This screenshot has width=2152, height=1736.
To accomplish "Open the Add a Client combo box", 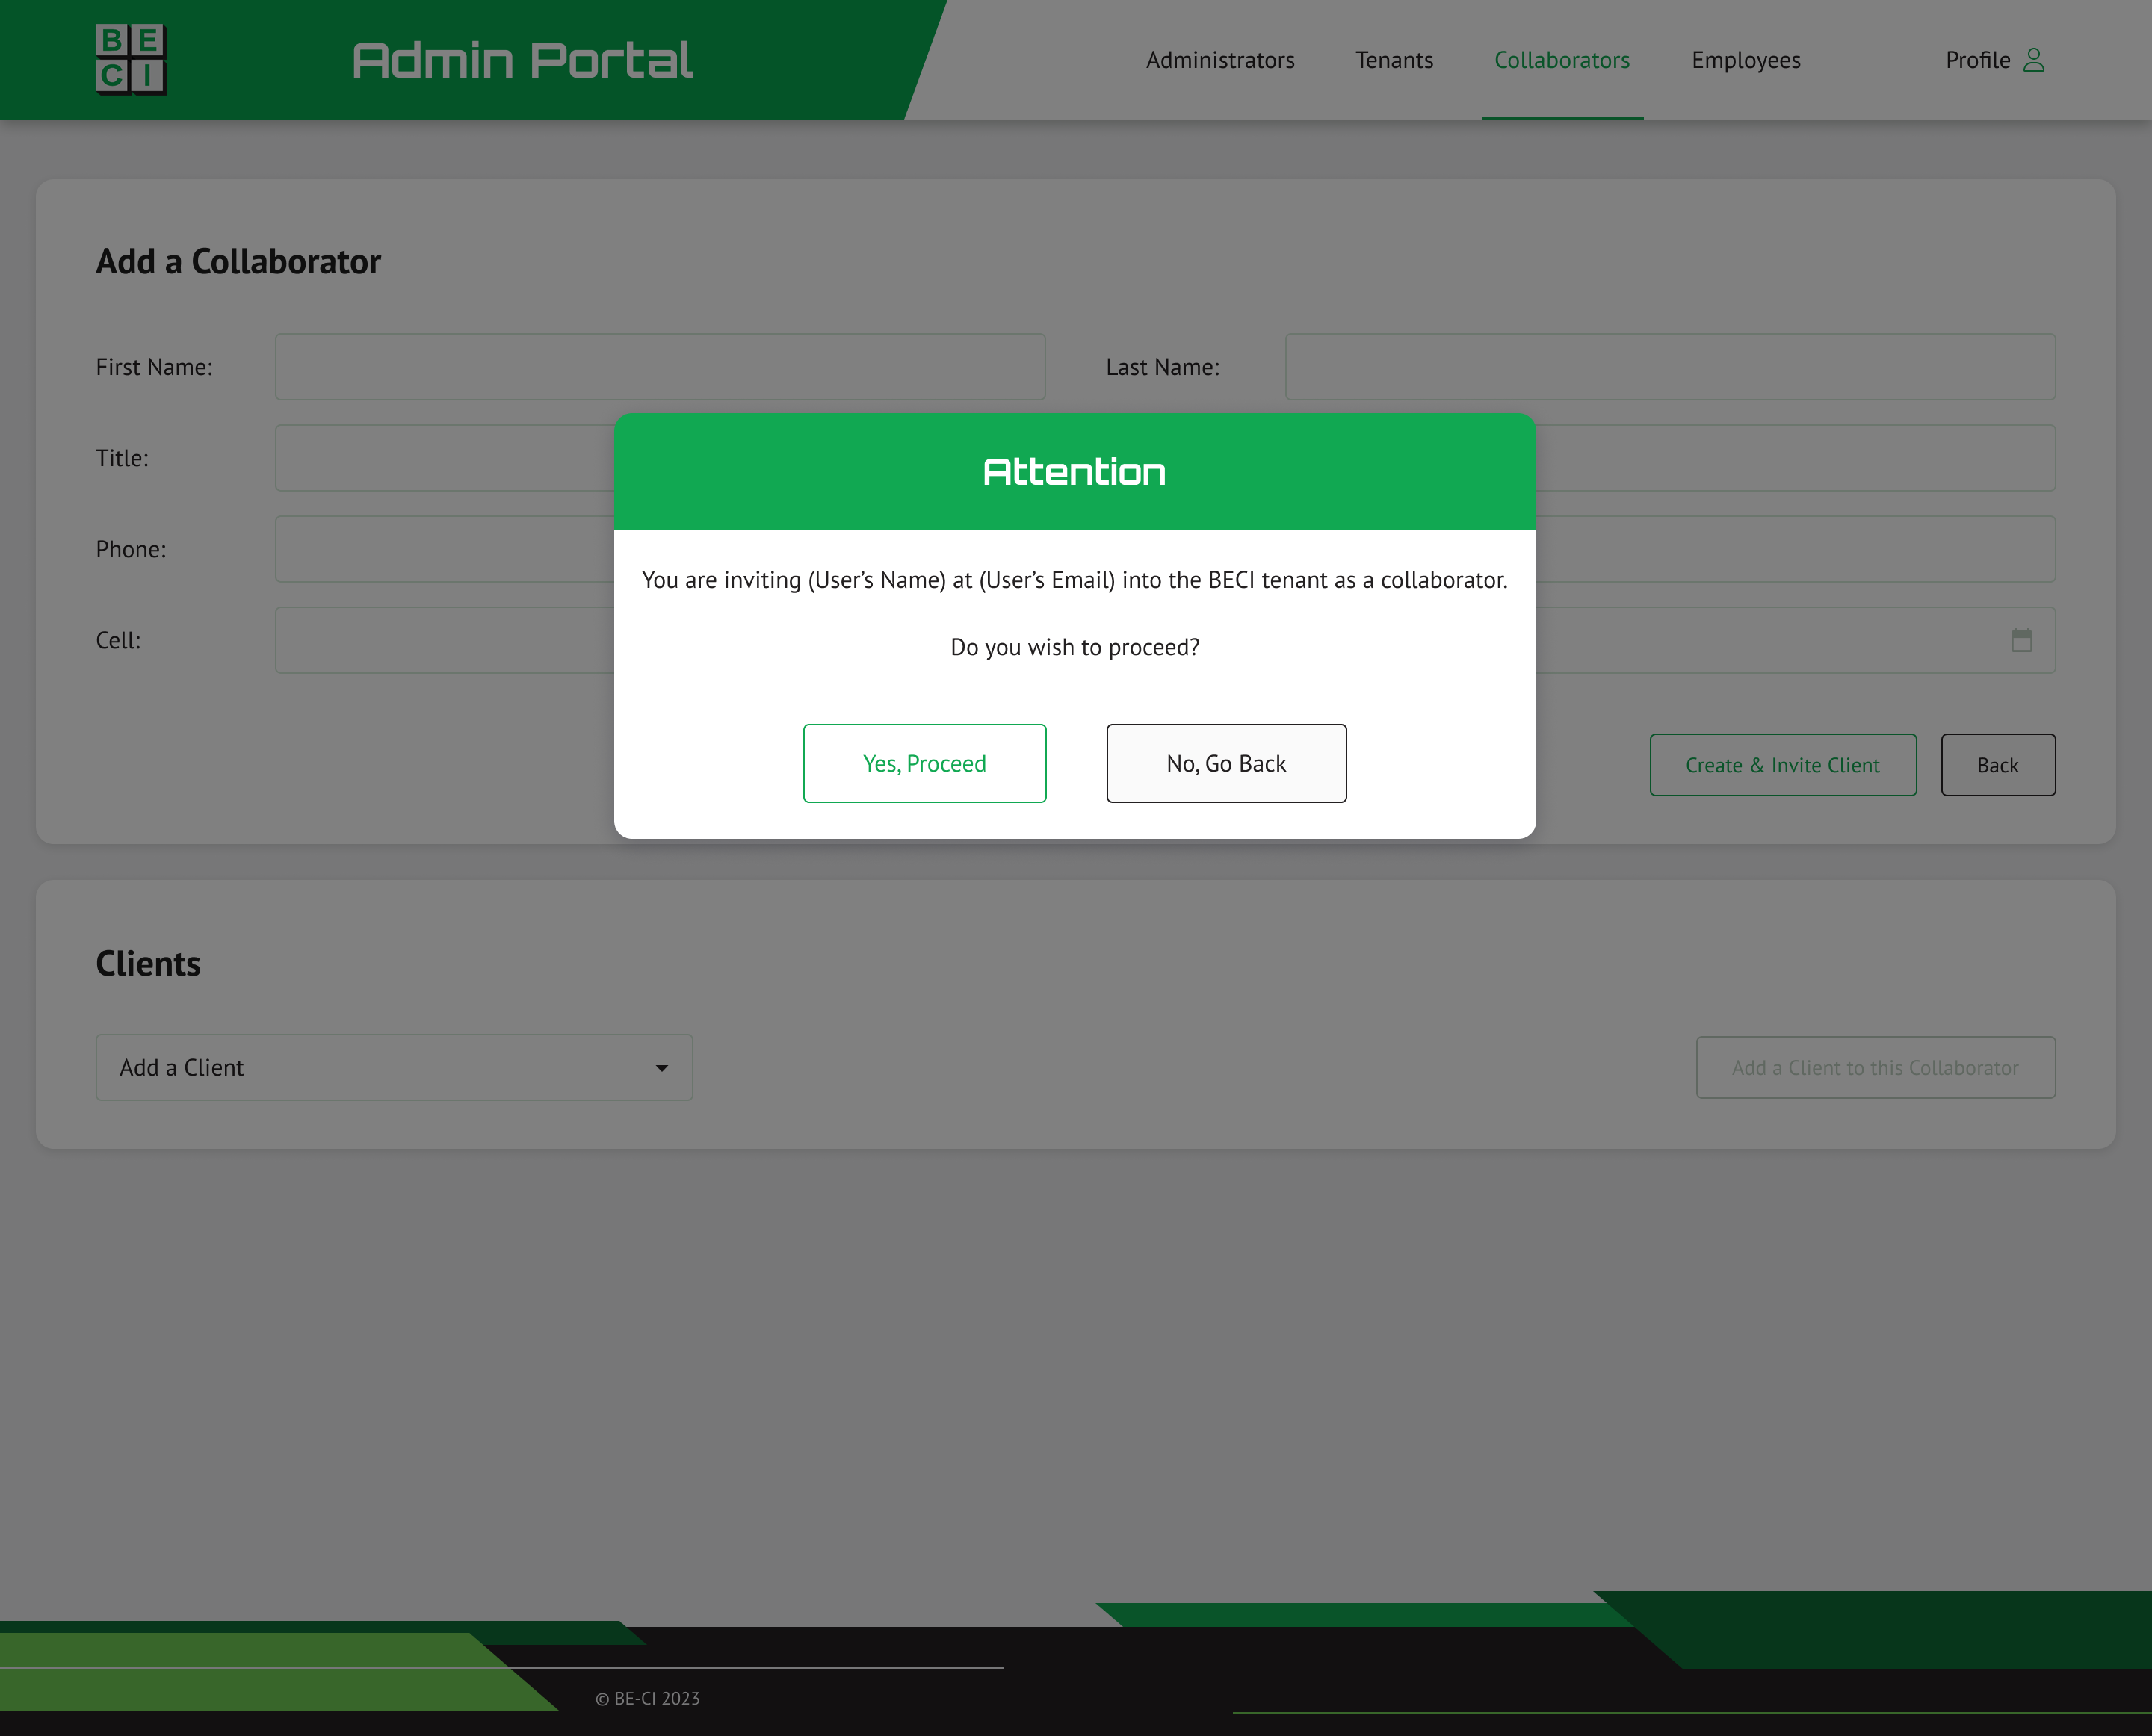I will point(393,1068).
